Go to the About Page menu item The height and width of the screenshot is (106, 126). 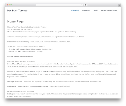(x=86, y=11)
